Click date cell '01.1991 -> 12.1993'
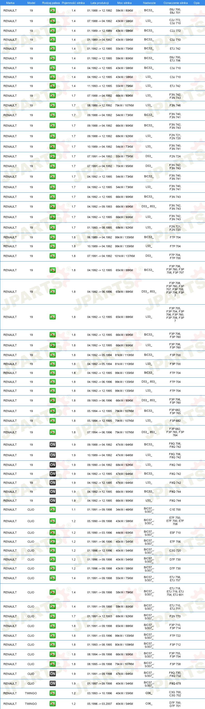Viewport: 205px width, 709px height. coord(100,616)
